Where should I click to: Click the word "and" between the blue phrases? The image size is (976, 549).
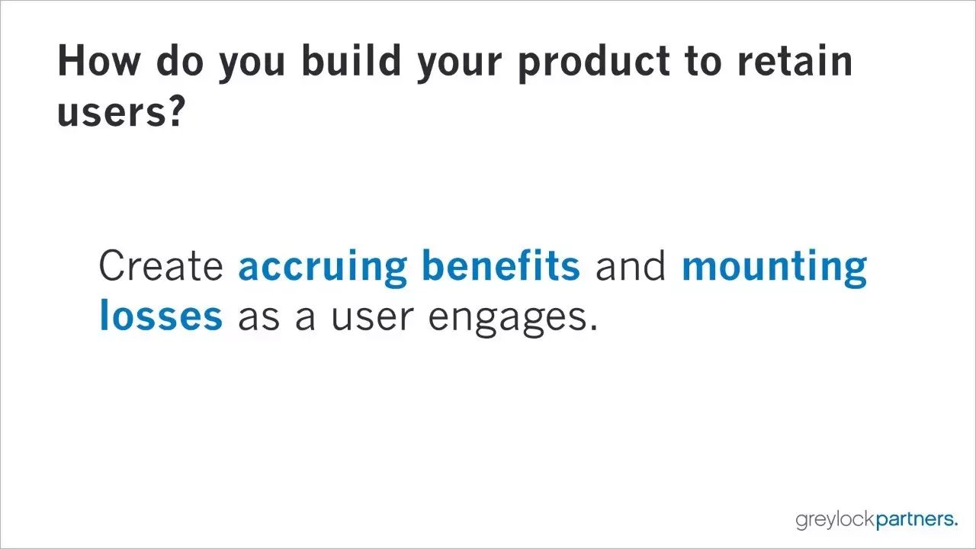coord(631,265)
